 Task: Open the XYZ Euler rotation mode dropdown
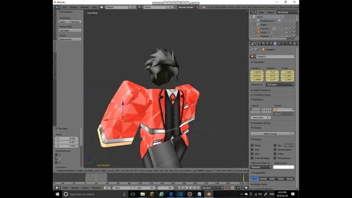click(280, 85)
